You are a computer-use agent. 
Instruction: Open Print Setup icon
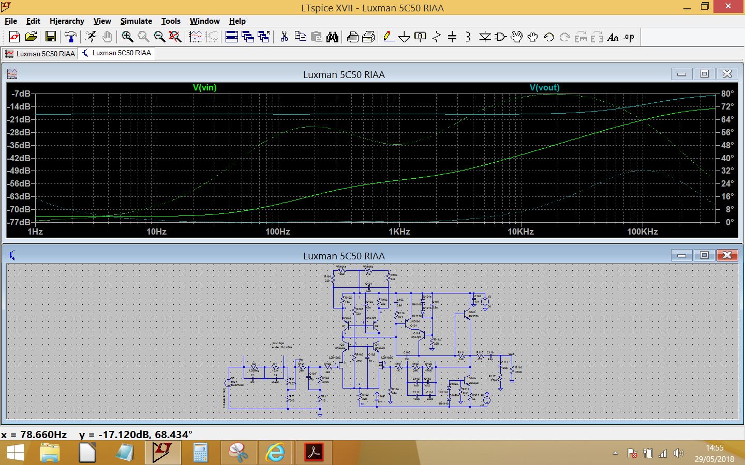coord(369,37)
